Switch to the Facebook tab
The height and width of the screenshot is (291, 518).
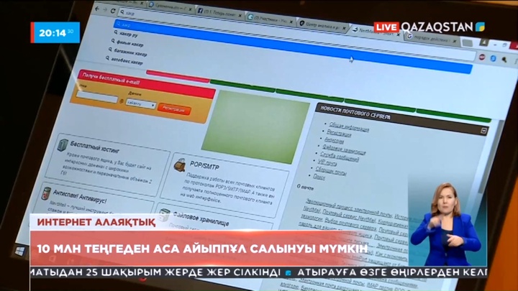click(x=219, y=13)
